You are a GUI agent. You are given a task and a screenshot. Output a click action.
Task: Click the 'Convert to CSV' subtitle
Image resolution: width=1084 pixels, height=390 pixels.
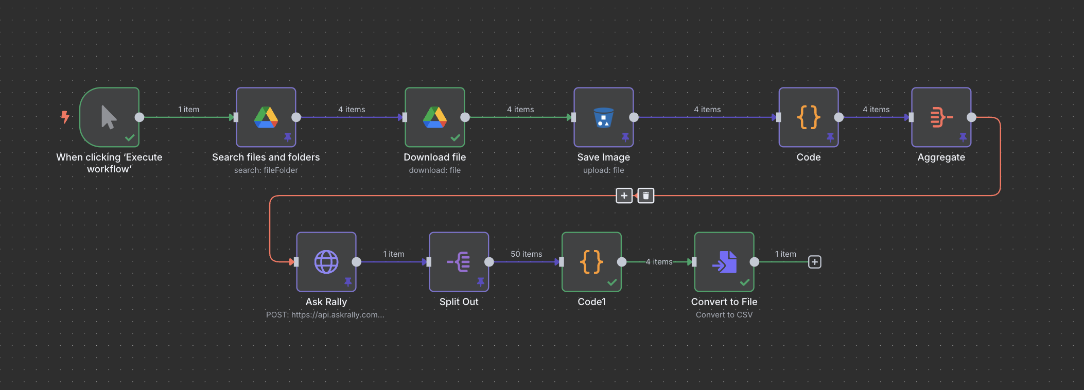pos(724,315)
